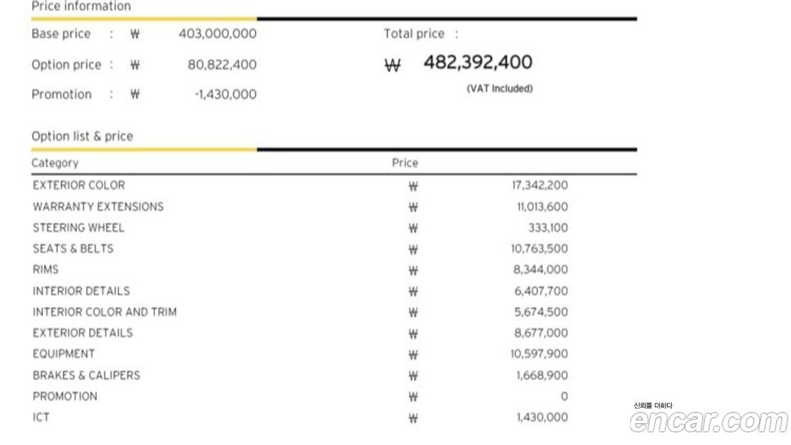Click the won symbol in the ICT row

pyautogui.click(x=413, y=418)
